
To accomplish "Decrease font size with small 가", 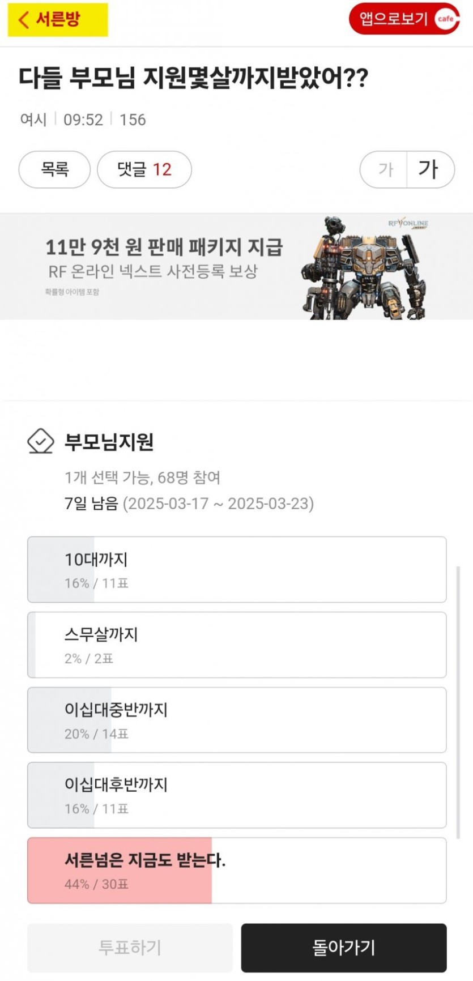I will (385, 169).
